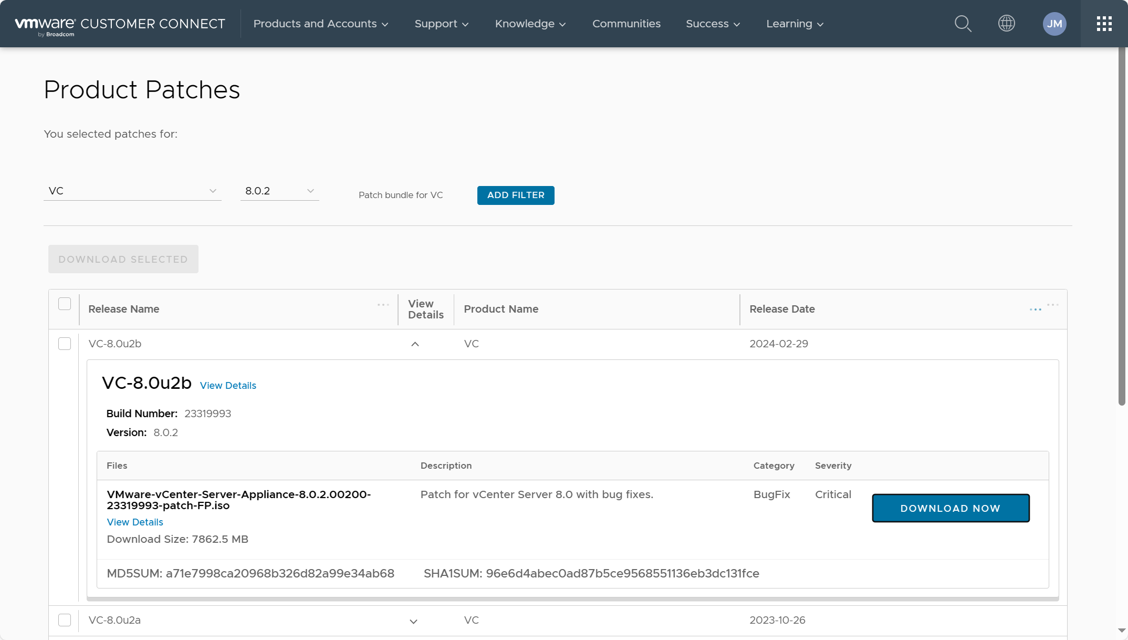Click the MD5SUM checksum value
This screenshot has height=640, width=1128.
[280, 573]
